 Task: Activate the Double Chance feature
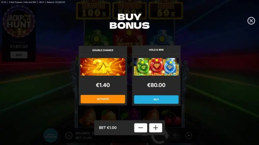[x=103, y=99]
